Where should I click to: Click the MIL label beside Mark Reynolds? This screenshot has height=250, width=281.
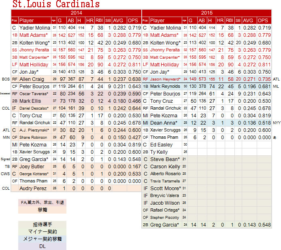276,87
